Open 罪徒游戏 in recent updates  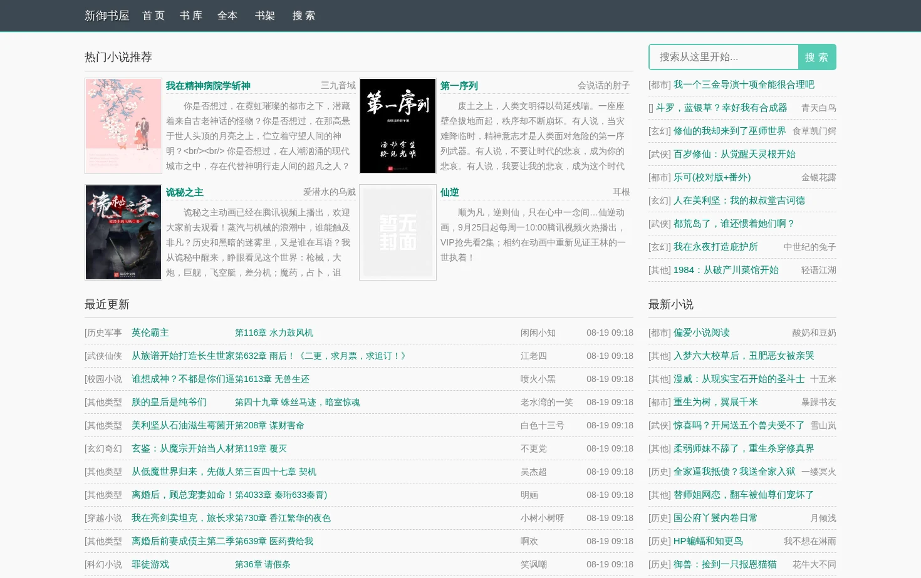tap(150, 564)
